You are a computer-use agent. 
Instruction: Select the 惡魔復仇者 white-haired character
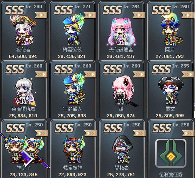click(24, 91)
